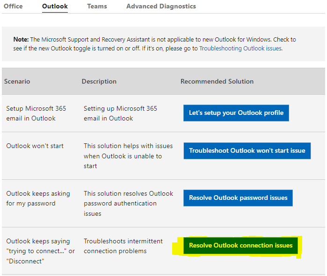Viewport: 327px width, 276px height.
Task: Select the Outlook tab
Action: point(55,6)
